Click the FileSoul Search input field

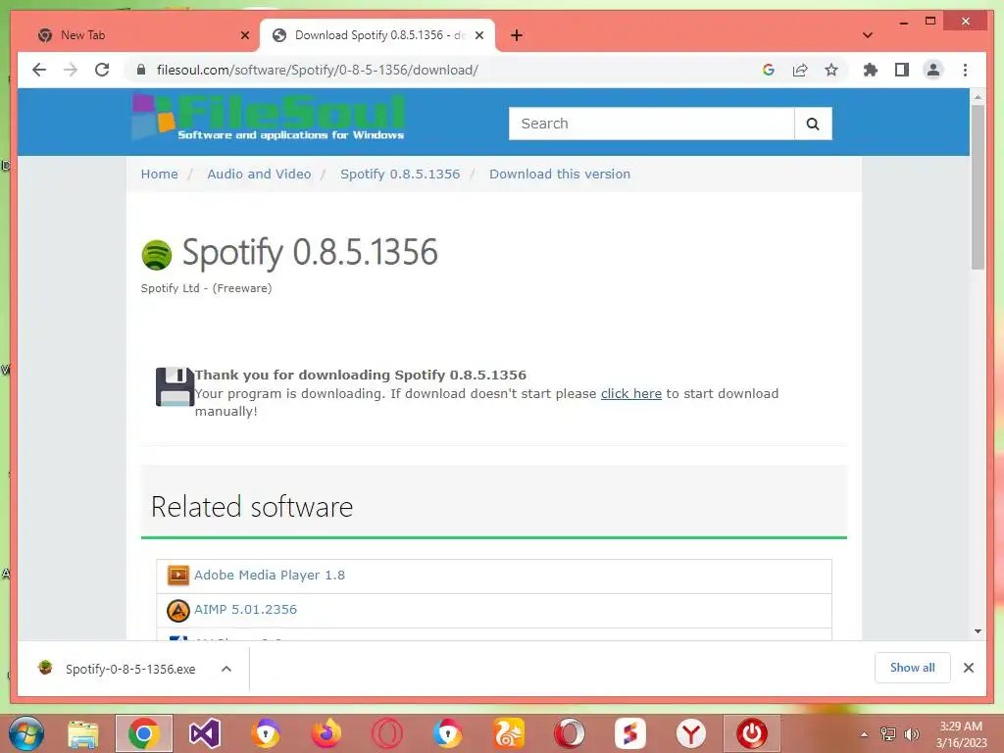click(651, 124)
